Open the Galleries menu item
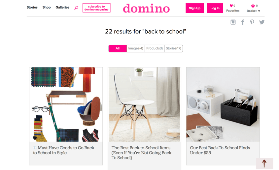The image size is (279, 170). [62, 7]
